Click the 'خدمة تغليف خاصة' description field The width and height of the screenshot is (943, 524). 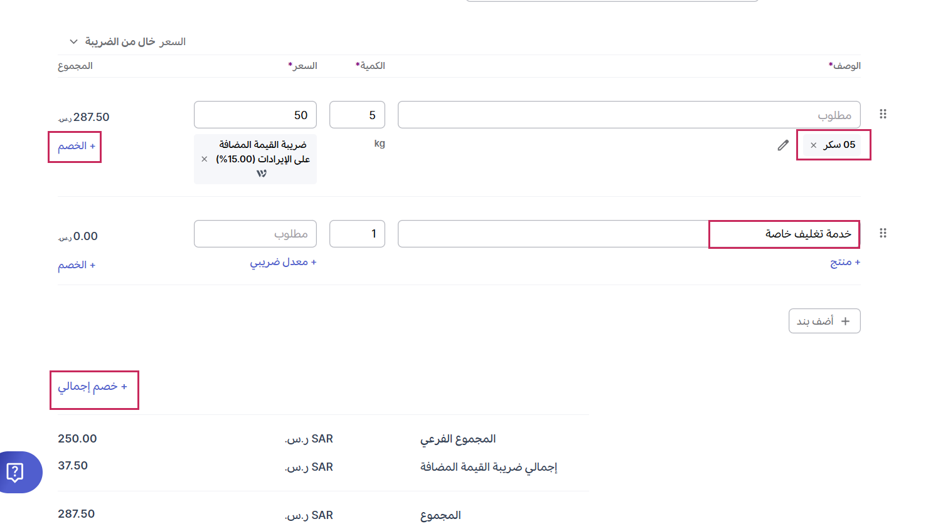tap(629, 234)
